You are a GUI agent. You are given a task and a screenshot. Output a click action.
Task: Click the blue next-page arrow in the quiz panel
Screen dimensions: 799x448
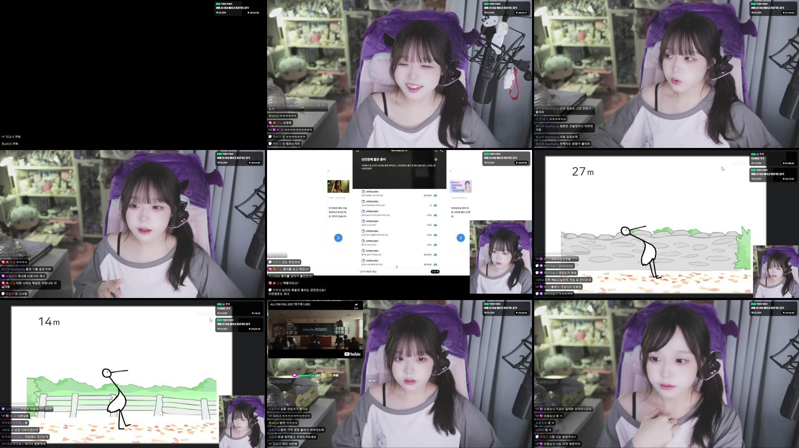tap(460, 238)
